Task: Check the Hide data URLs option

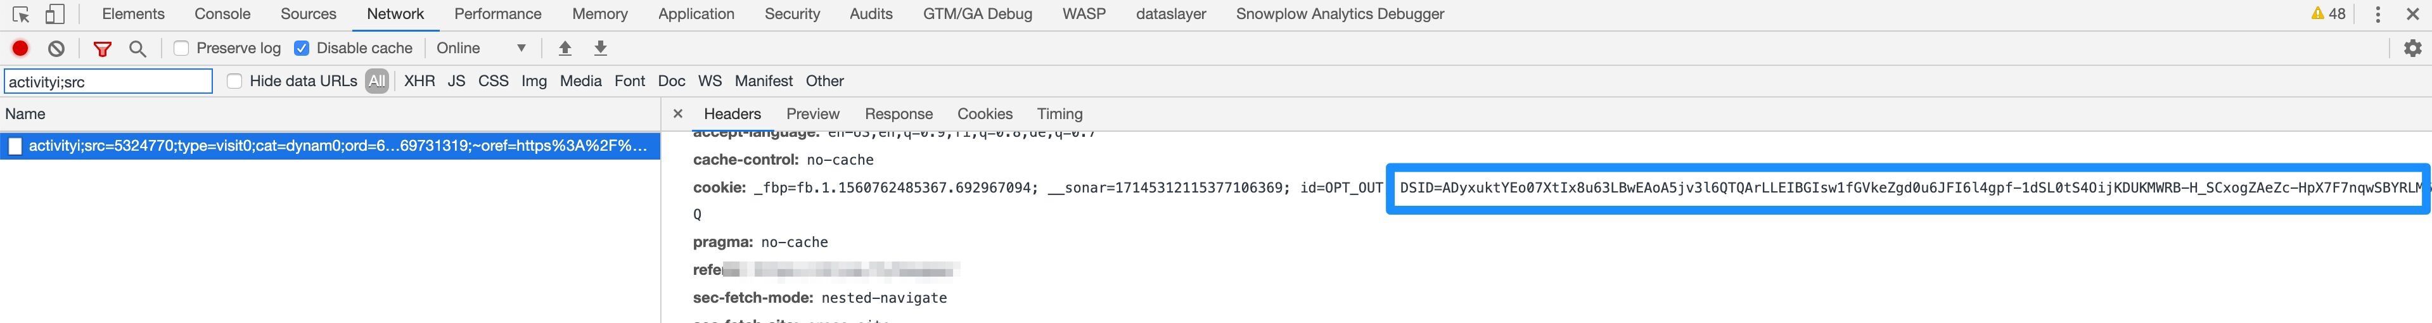Action: pos(234,81)
